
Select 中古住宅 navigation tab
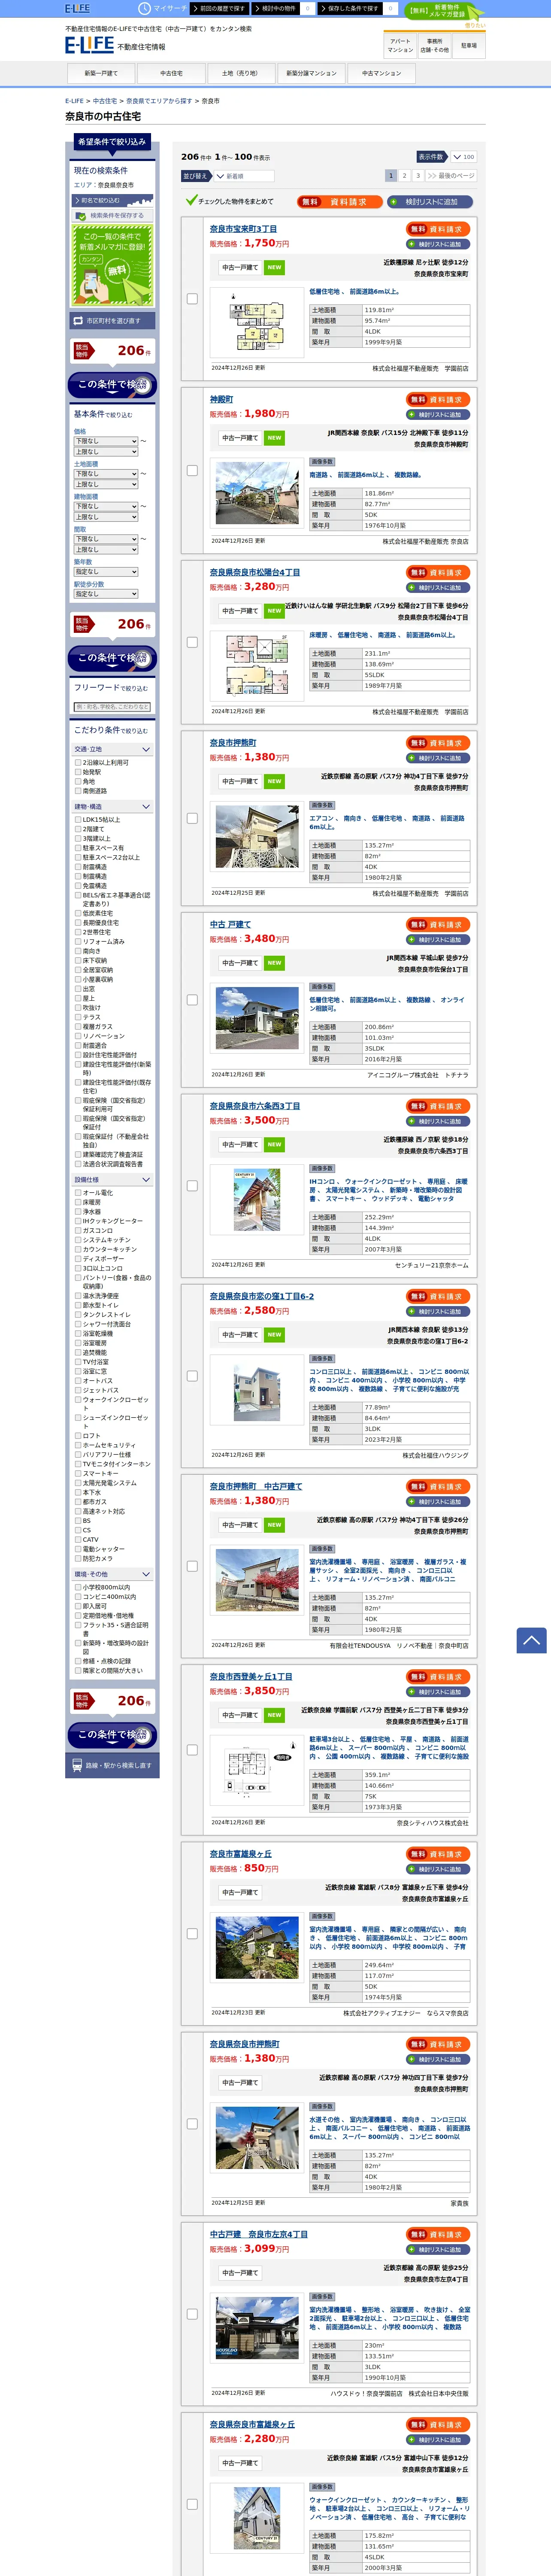(171, 73)
